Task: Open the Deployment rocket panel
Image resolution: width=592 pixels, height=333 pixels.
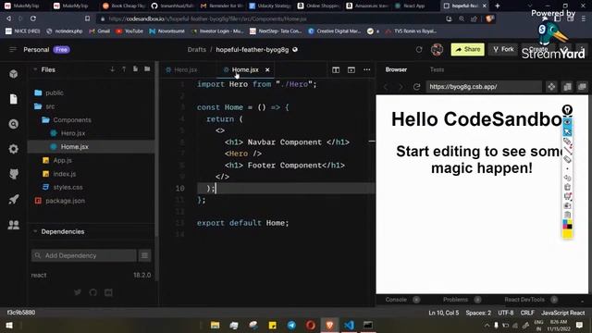Action: 14,199
